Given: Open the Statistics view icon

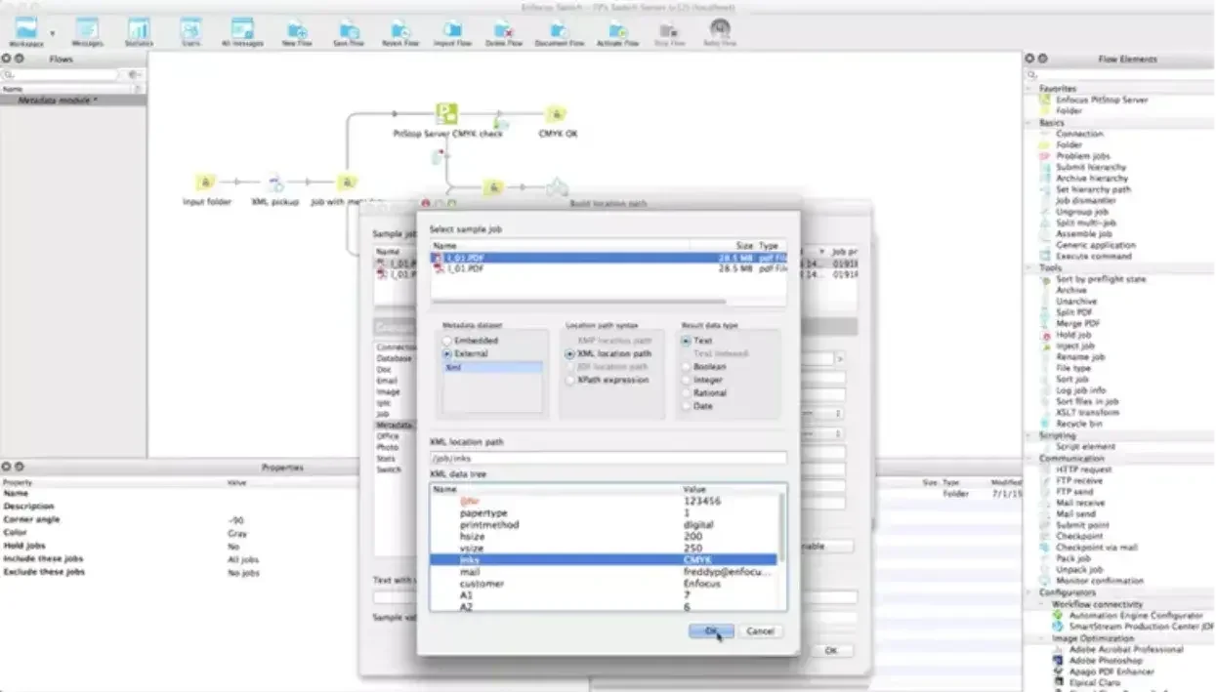Looking at the screenshot, I should click(x=139, y=31).
